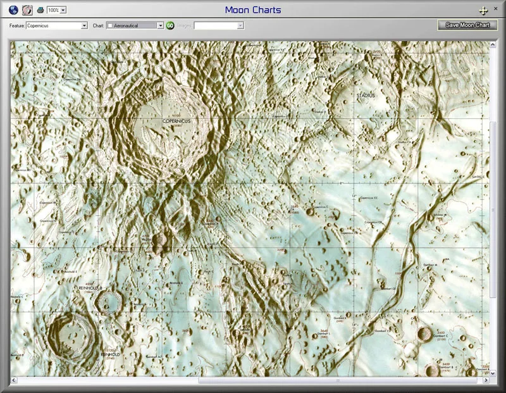Open the Feature dropdown showing Copernicus

coord(57,25)
